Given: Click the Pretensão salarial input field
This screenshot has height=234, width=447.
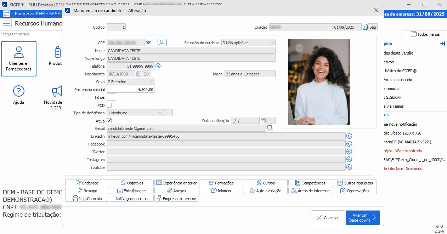Looking at the screenshot, I should tap(130, 90).
